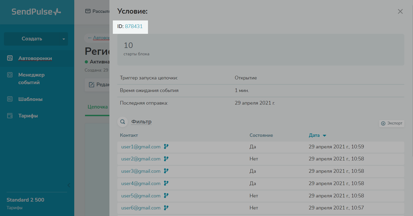Open Автоворонки in the sidebar
The width and height of the screenshot is (413, 216).
[x=35, y=58]
